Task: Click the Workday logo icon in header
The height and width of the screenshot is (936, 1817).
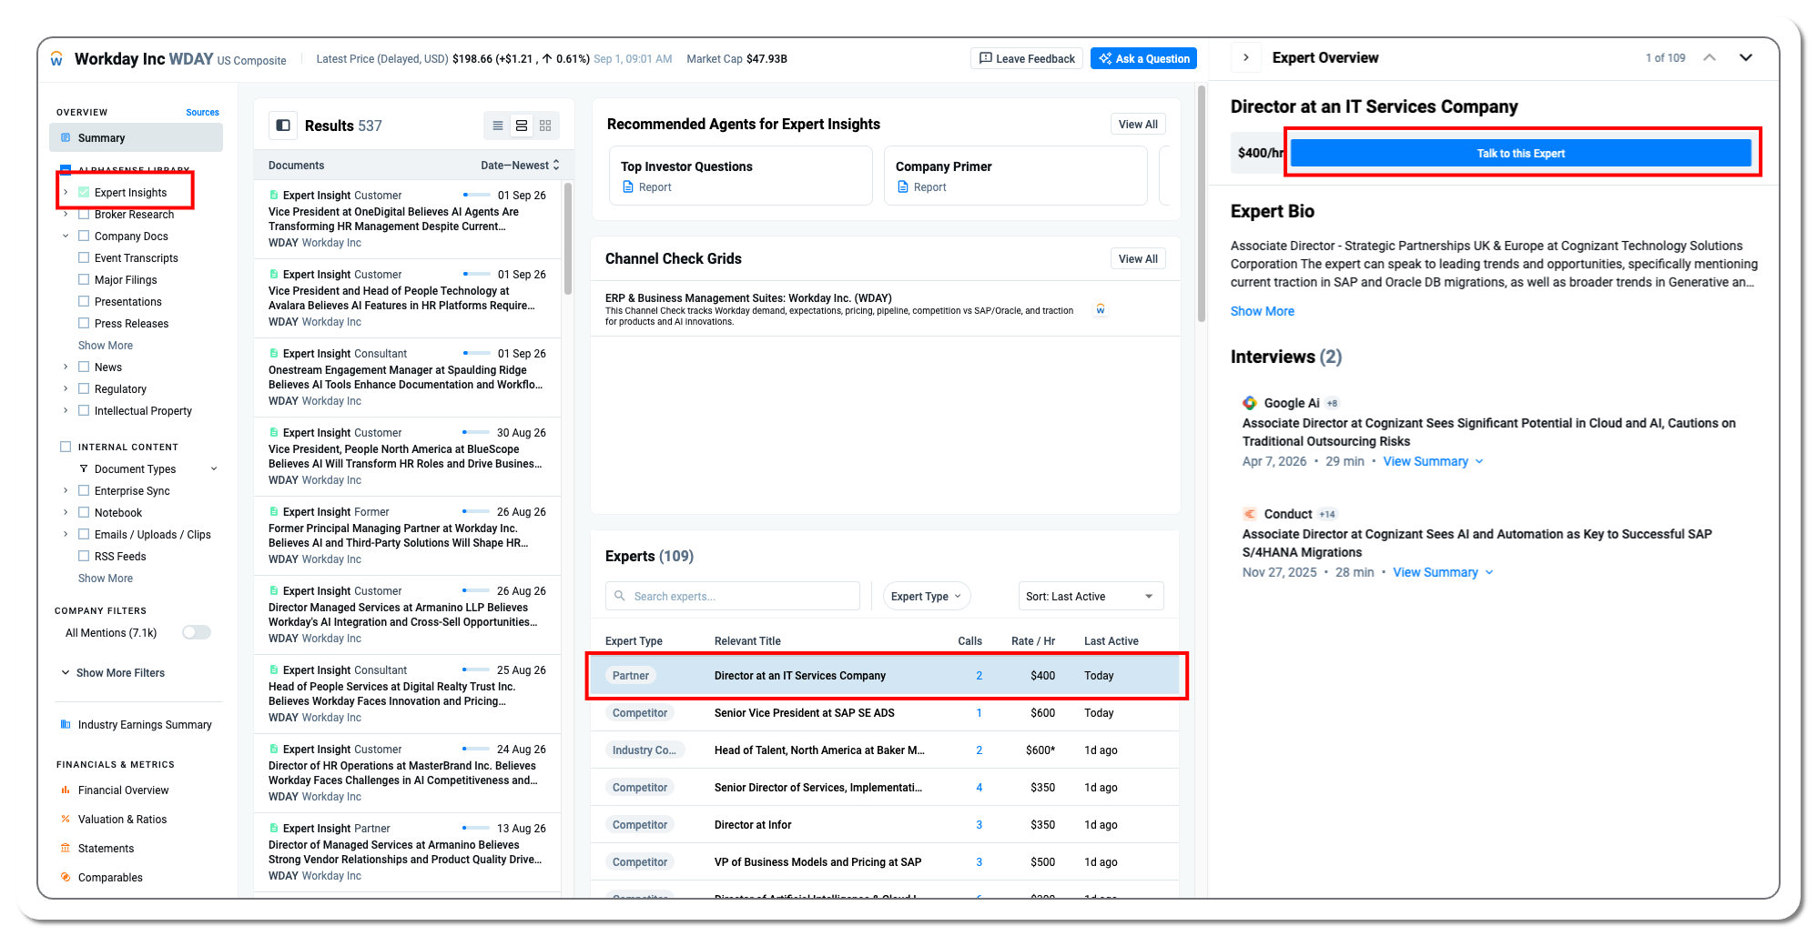Action: 56,59
